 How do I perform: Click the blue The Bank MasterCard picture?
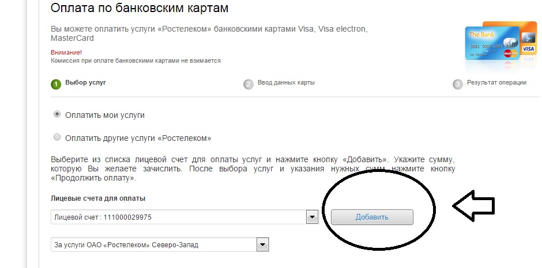pyautogui.click(x=492, y=43)
